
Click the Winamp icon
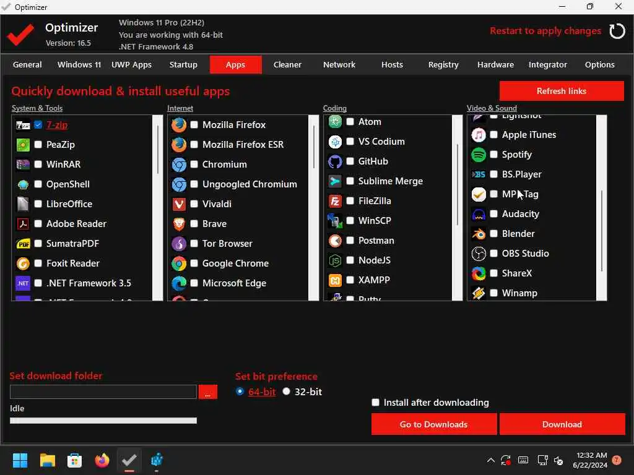coord(479,293)
